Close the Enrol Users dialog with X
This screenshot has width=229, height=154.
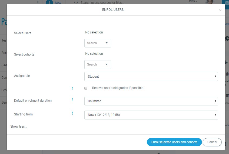[220, 10]
